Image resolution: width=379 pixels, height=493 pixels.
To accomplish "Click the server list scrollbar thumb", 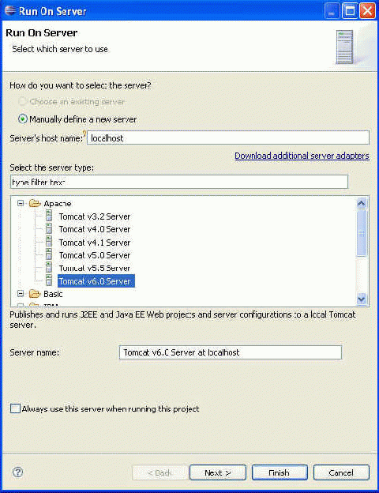I will (362, 233).
